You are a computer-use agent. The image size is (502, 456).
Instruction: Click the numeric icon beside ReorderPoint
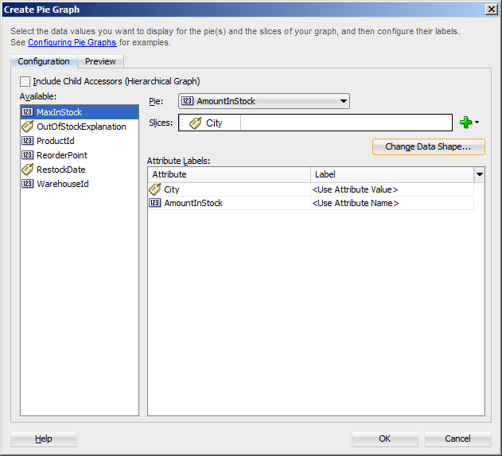click(27, 155)
